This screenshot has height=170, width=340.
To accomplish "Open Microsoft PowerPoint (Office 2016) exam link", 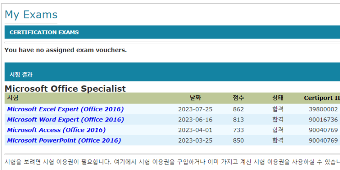I will 64,141.
